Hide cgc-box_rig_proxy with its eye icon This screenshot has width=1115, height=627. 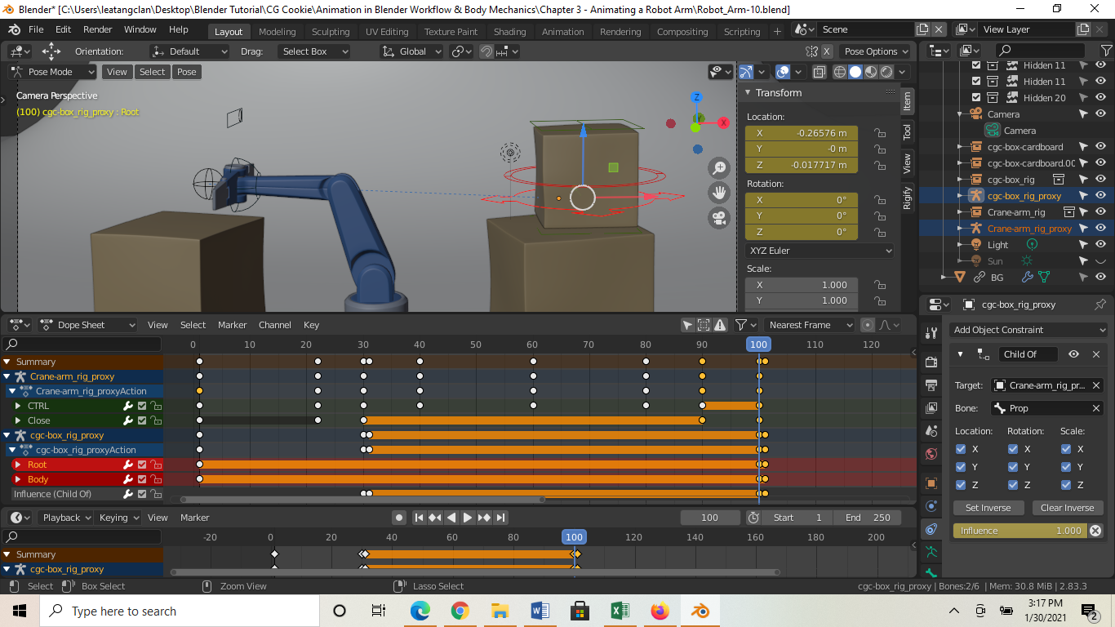pyautogui.click(x=1100, y=196)
